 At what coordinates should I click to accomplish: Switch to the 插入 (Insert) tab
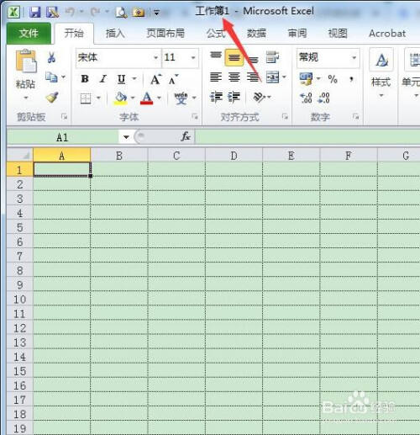click(x=115, y=34)
